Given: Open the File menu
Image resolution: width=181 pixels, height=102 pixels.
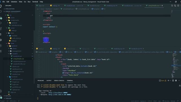Looking at the screenshot, I should tap(4, 2).
